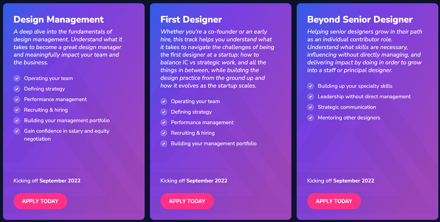Screen dimensions: 440x222
Task: Click check icon by Recruiting & hiring in First Designer
Action: pos(164,133)
